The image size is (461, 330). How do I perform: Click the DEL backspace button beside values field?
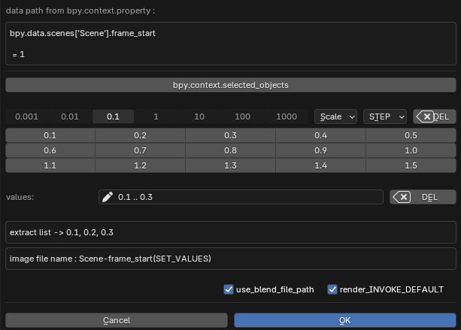(x=423, y=197)
